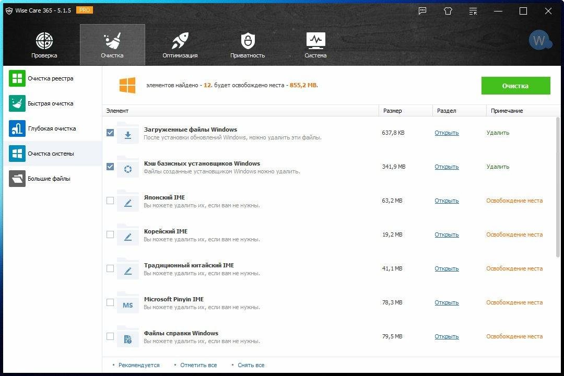Click the Рекомендуется link
The width and height of the screenshot is (564, 376).
coord(139,365)
